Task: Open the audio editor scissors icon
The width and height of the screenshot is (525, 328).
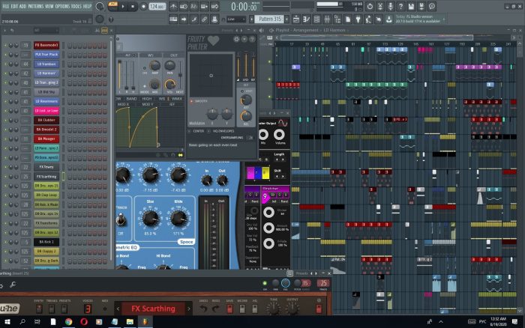Action: 380,6
